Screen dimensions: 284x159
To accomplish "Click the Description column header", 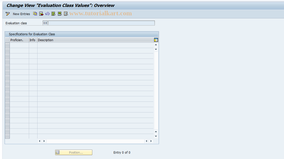I will [95, 40].
